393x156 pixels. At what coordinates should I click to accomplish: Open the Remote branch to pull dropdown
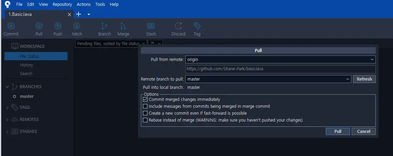(x=268, y=79)
